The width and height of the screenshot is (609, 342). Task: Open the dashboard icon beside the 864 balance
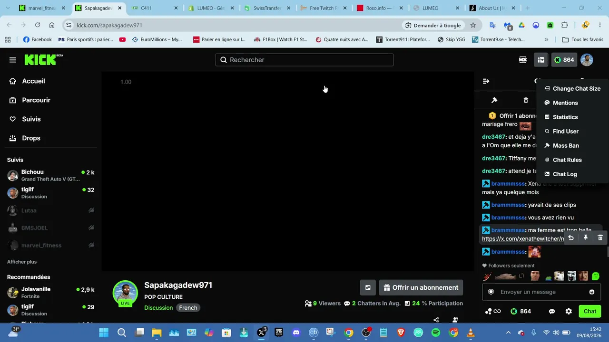click(541, 60)
